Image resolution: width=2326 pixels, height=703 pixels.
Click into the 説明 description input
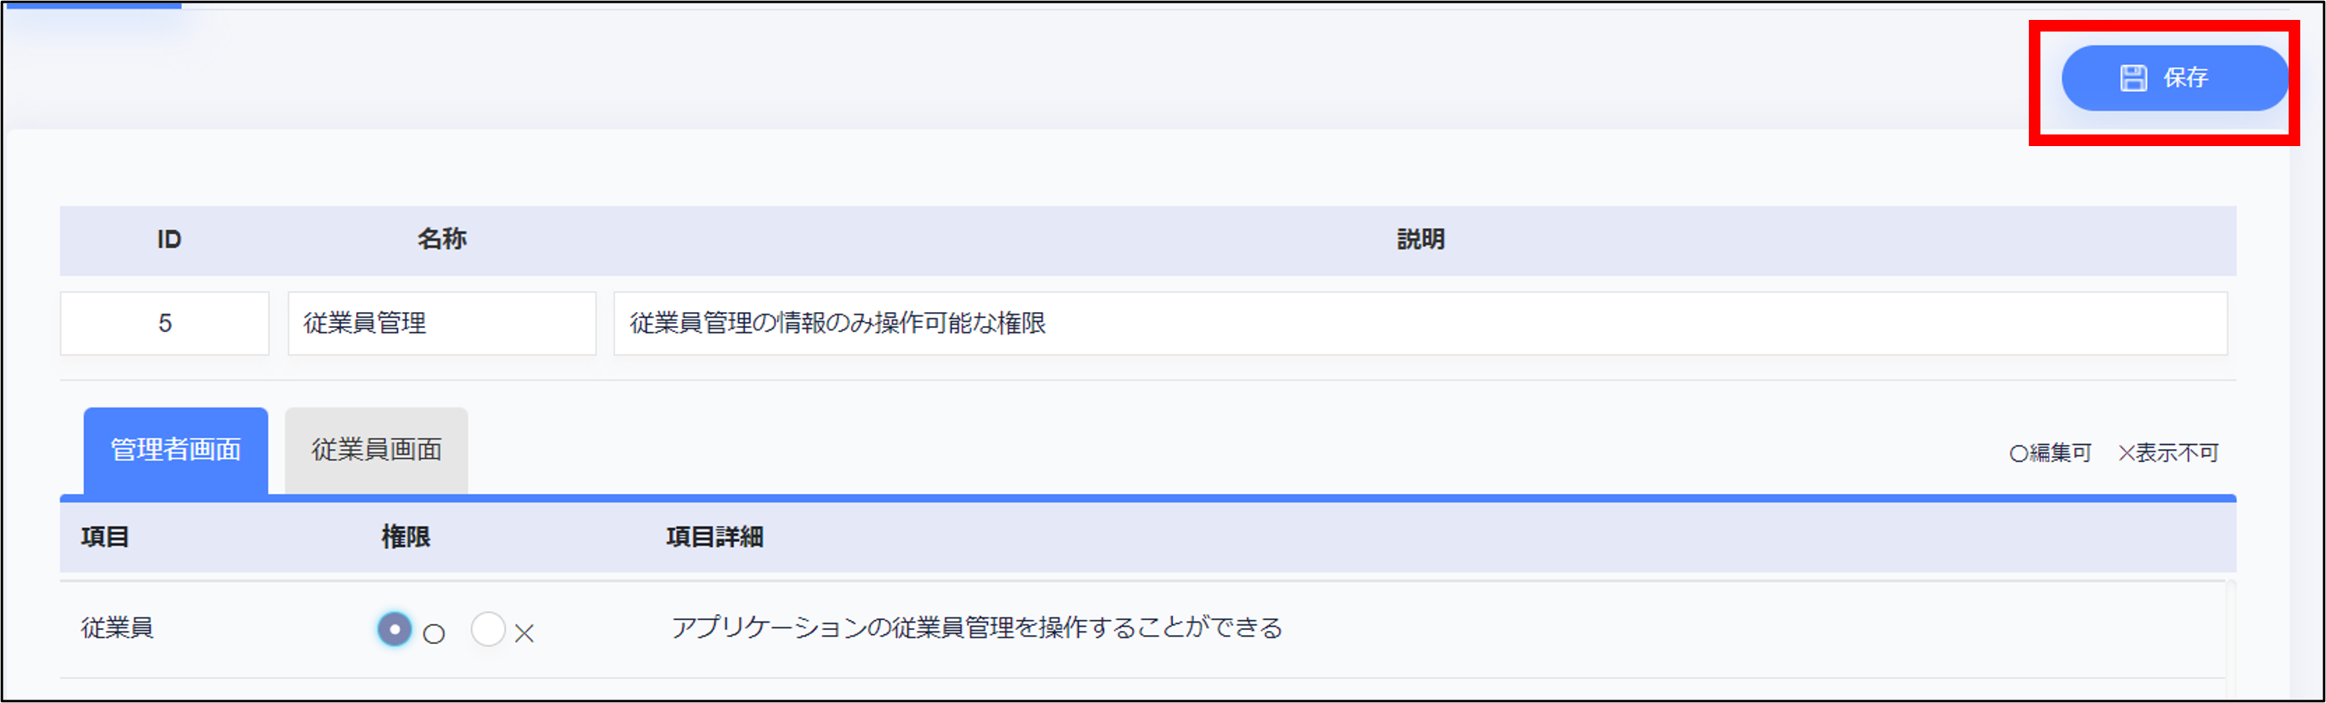coord(1420,323)
